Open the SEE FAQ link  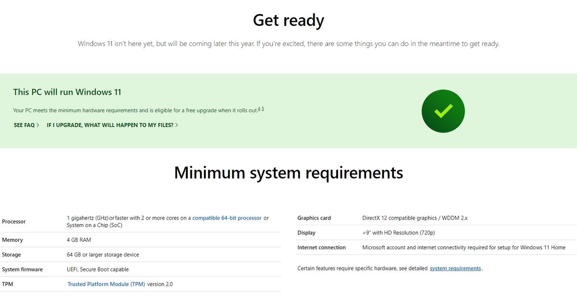(26, 125)
